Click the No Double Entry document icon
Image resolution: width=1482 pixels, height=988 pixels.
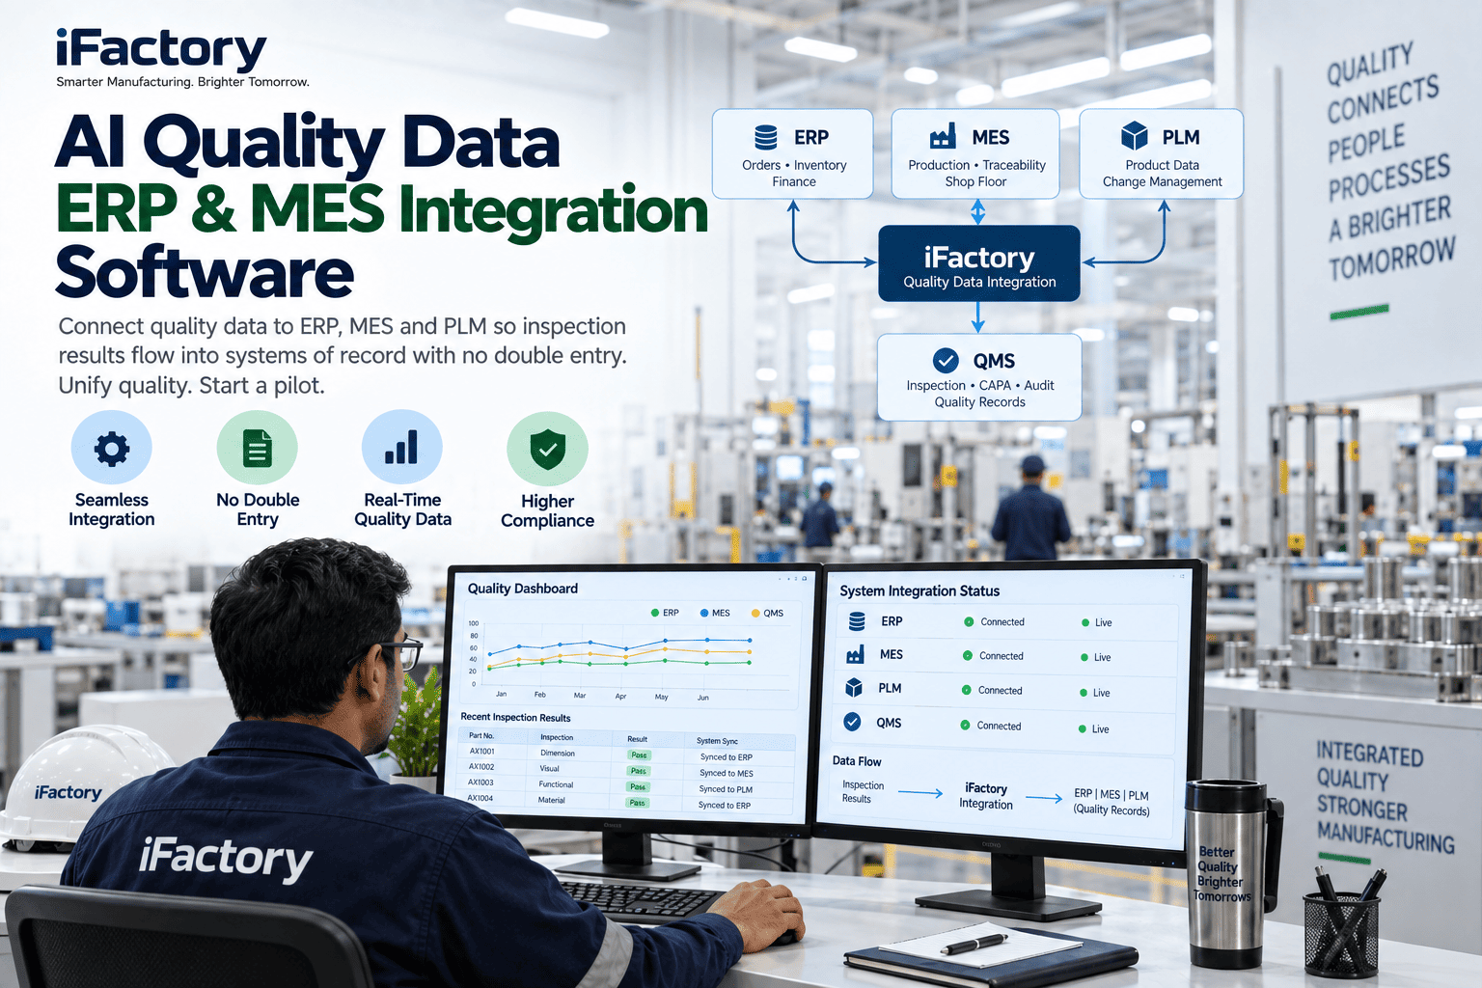(258, 449)
